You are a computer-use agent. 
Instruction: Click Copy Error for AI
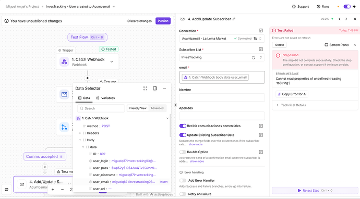[x=292, y=94]
